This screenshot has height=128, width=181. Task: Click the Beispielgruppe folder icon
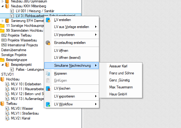click(x=2, y=60)
